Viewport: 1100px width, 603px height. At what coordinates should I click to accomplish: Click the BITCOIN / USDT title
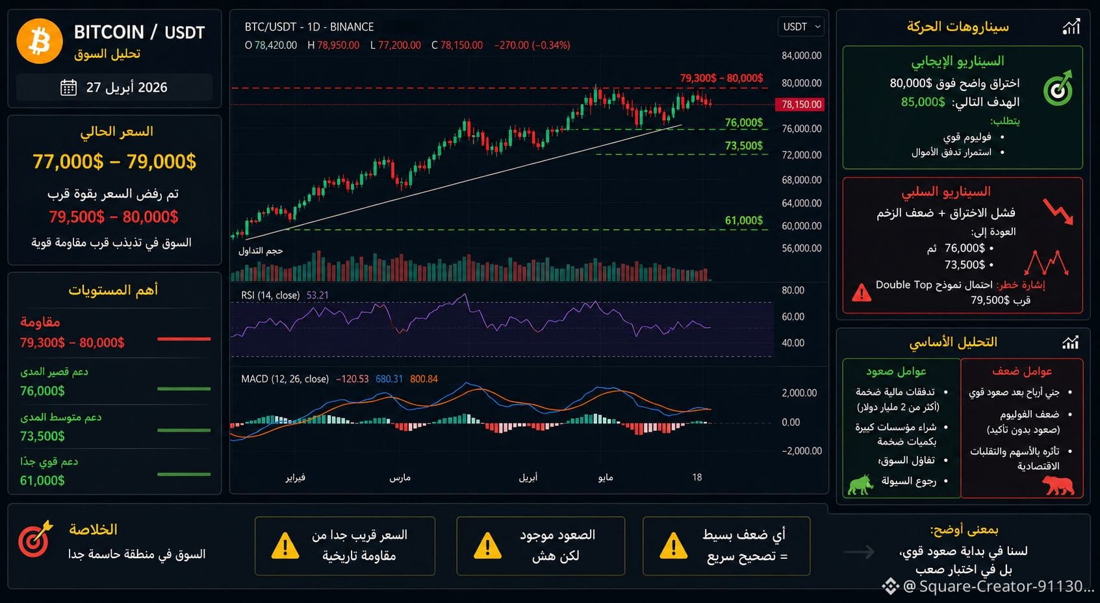click(x=139, y=32)
